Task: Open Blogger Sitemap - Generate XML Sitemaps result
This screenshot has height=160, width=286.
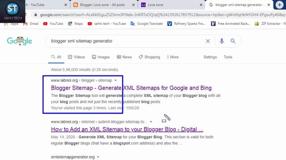Action: tap(131, 88)
